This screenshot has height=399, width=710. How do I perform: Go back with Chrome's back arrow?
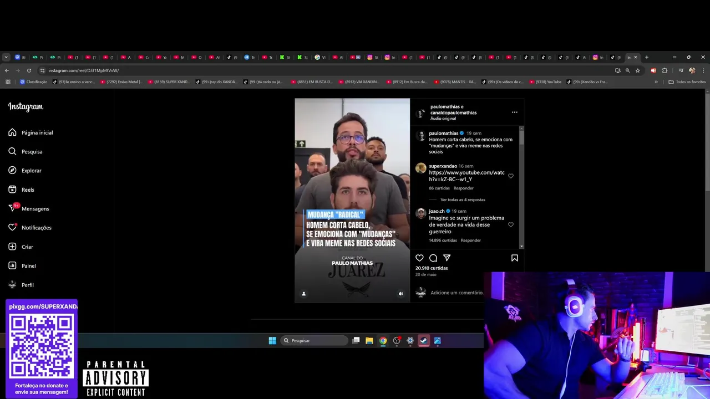(x=7, y=70)
